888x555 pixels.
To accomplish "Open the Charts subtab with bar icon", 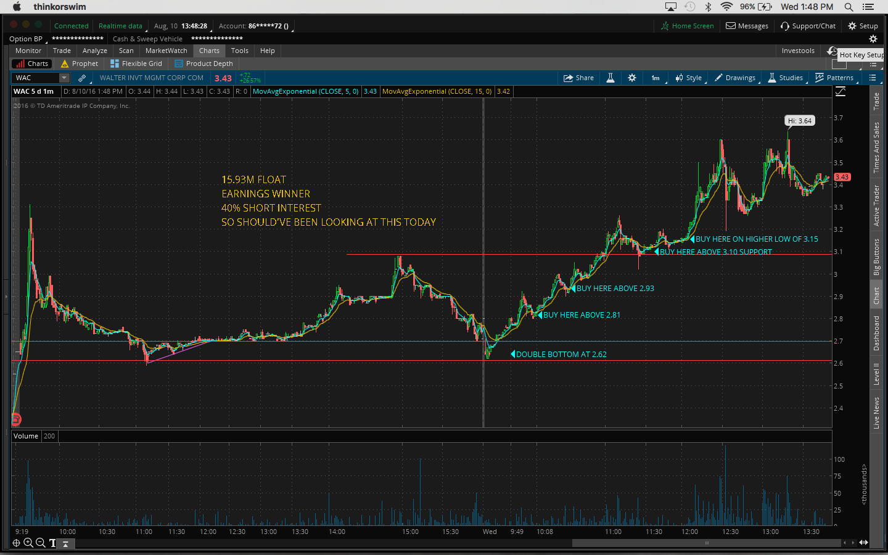I will (31, 64).
